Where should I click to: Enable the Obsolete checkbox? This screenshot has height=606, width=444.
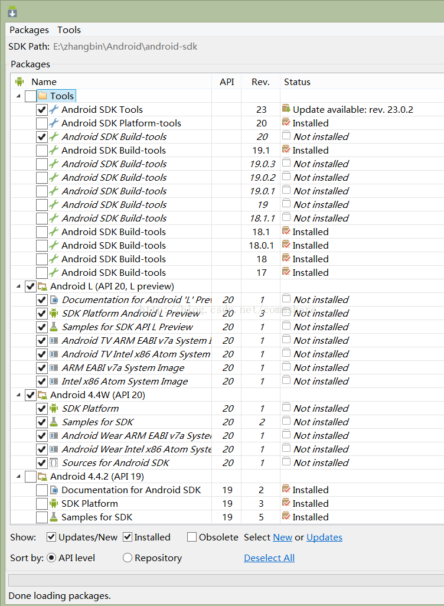[x=192, y=537]
